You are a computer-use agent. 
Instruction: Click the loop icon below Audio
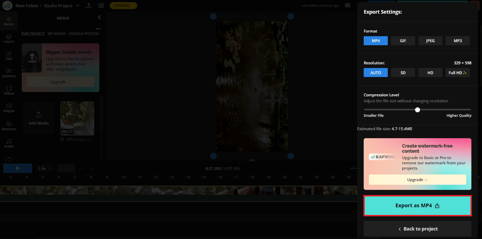coord(9,159)
